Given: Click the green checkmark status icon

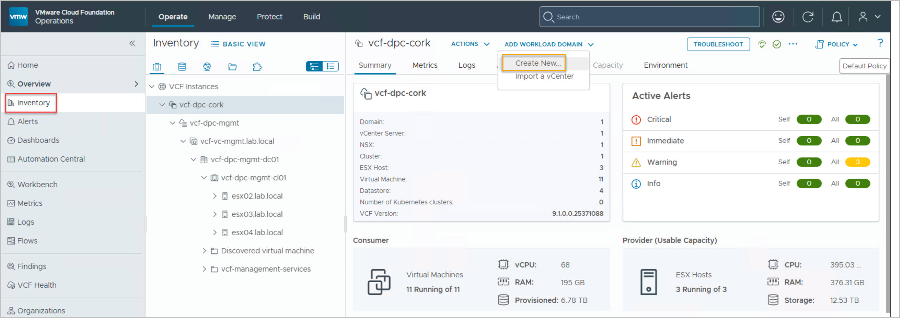Looking at the screenshot, I should point(777,44).
